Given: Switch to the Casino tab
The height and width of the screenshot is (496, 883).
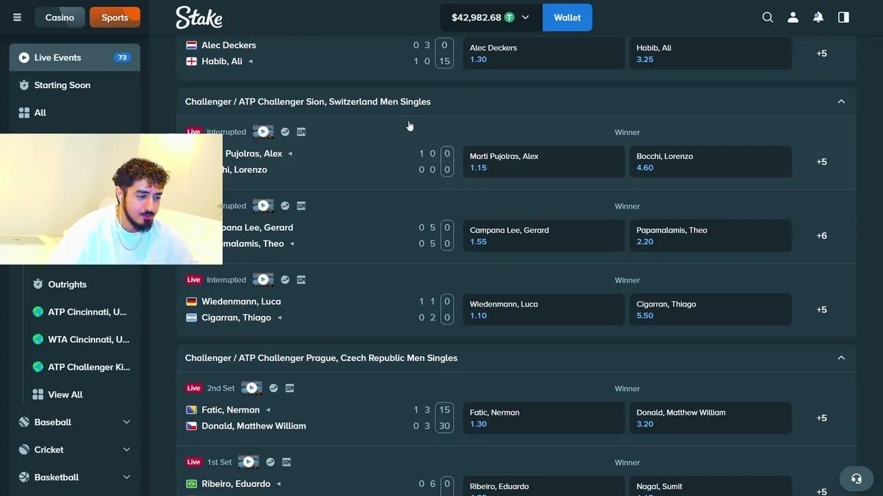Looking at the screenshot, I should [x=60, y=17].
